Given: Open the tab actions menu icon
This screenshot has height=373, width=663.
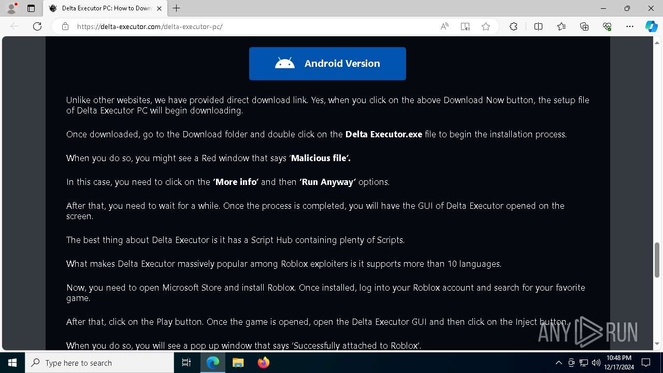Looking at the screenshot, I should point(31,8).
